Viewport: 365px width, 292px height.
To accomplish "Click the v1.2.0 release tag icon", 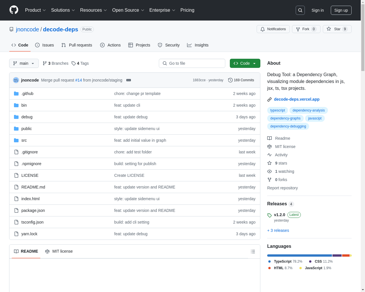I will pos(269,215).
